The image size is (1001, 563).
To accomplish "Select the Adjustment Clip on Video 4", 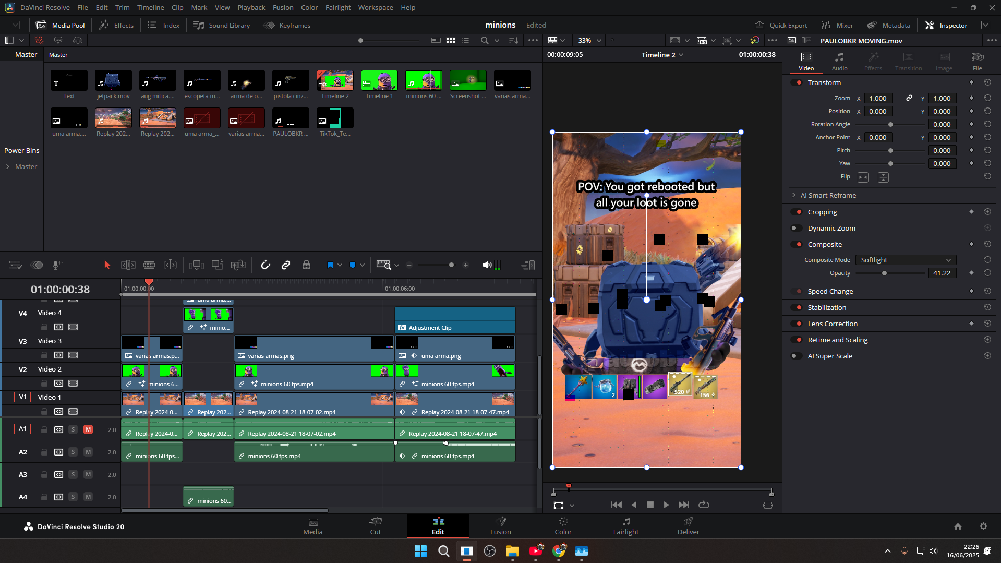I will click(x=455, y=320).
